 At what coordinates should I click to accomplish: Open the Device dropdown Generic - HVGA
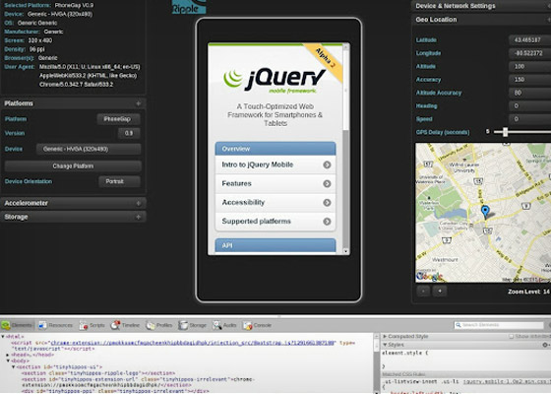pyautogui.click(x=89, y=149)
